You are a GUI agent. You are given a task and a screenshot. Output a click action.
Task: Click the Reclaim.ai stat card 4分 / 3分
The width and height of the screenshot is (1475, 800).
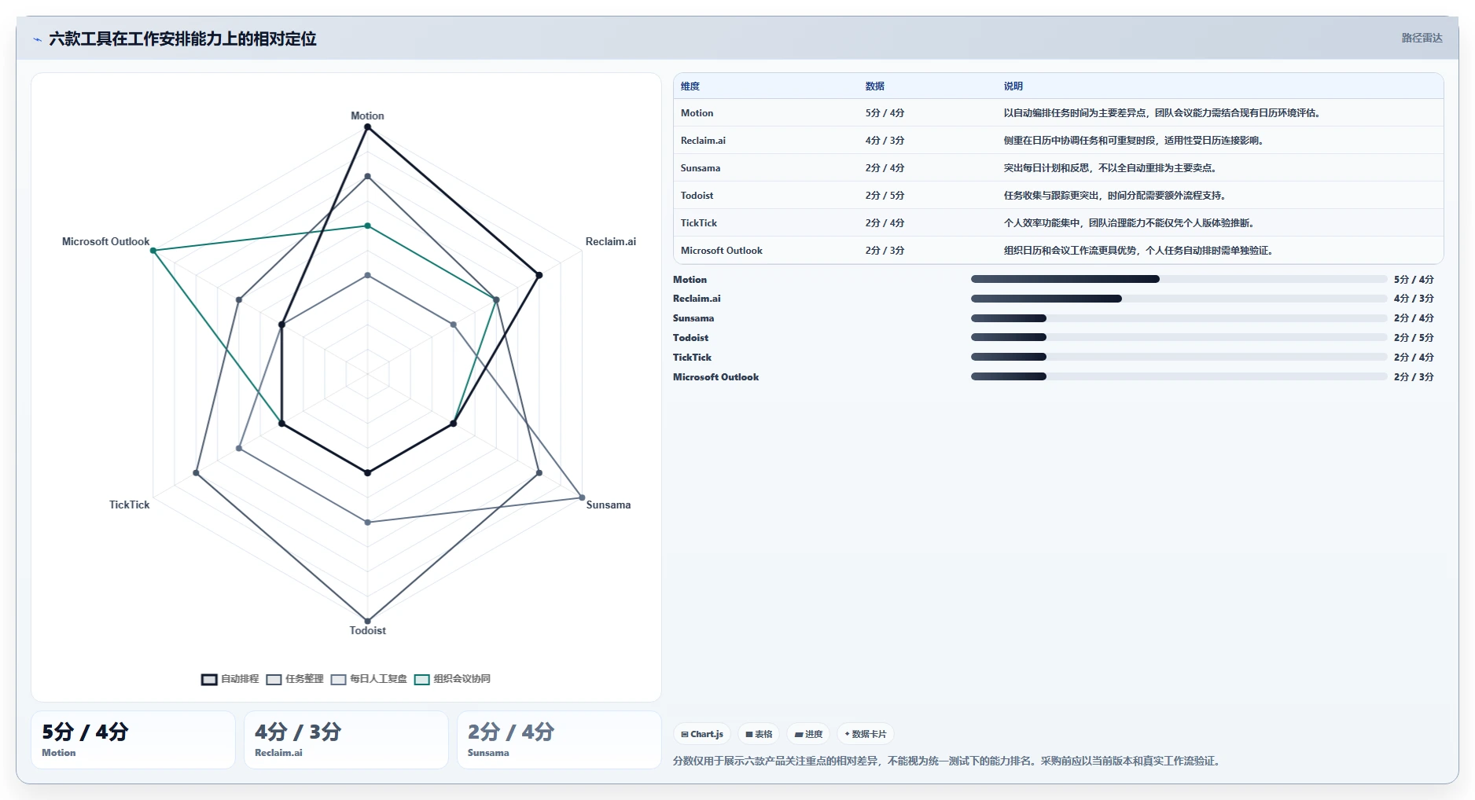[346, 739]
